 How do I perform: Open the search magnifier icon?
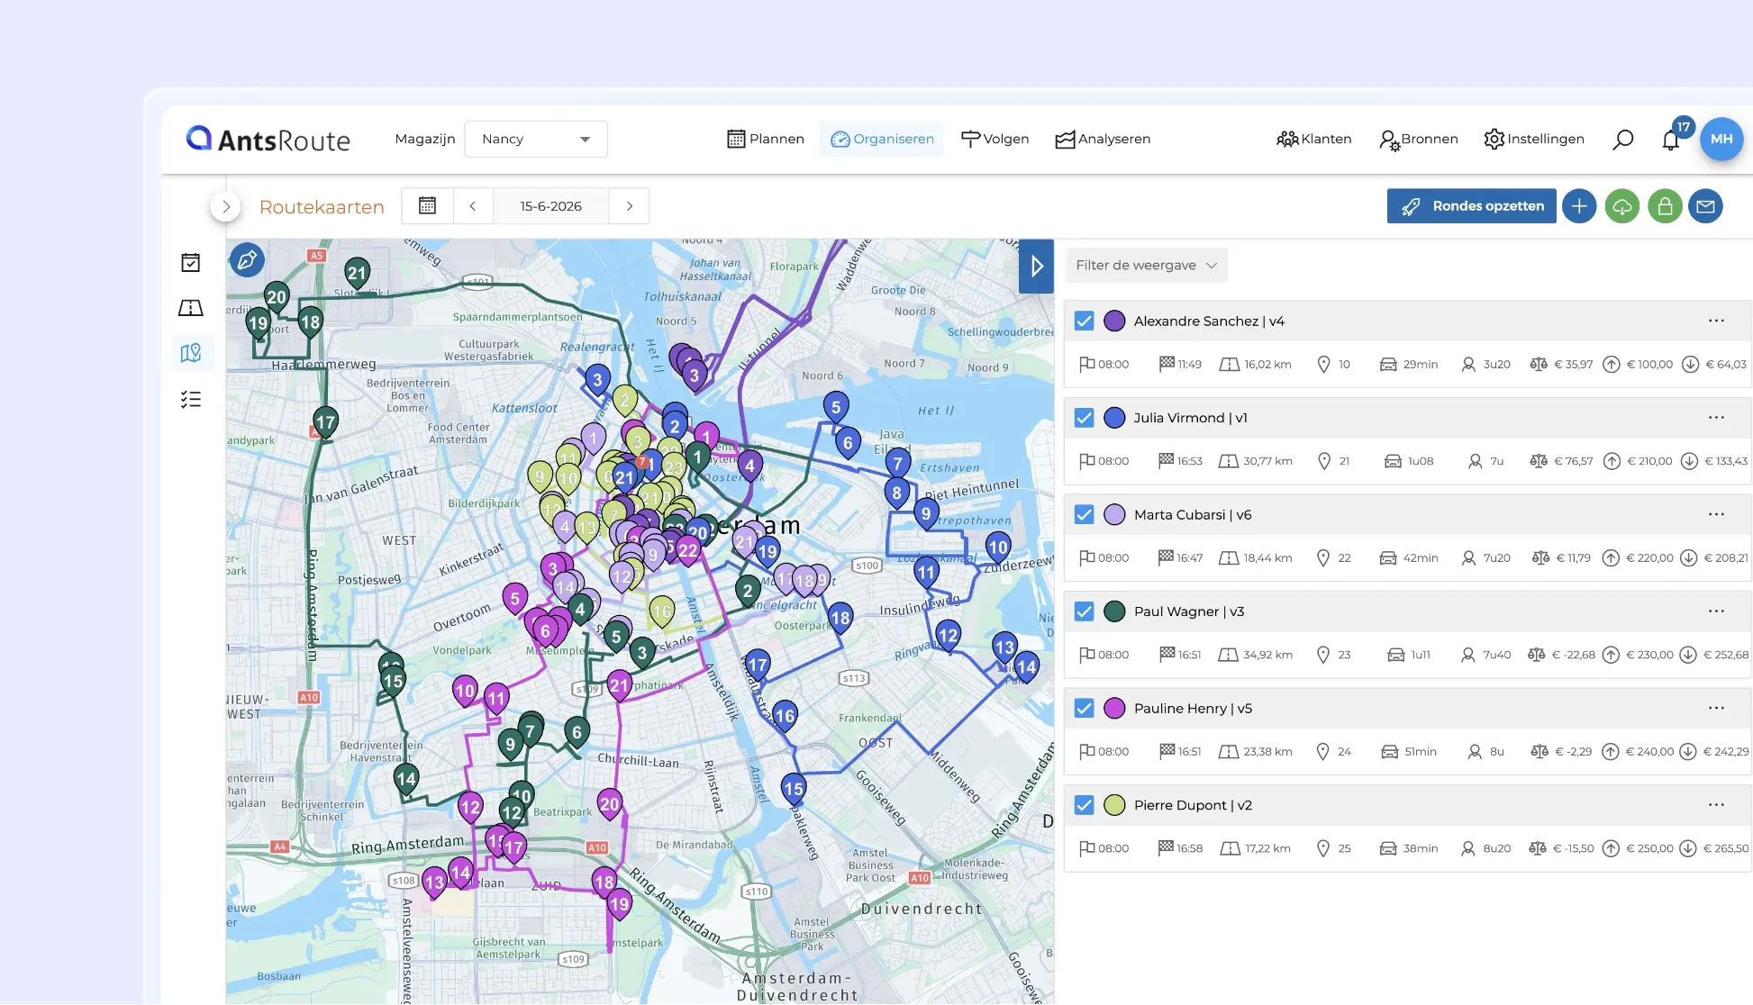click(x=1622, y=140)
